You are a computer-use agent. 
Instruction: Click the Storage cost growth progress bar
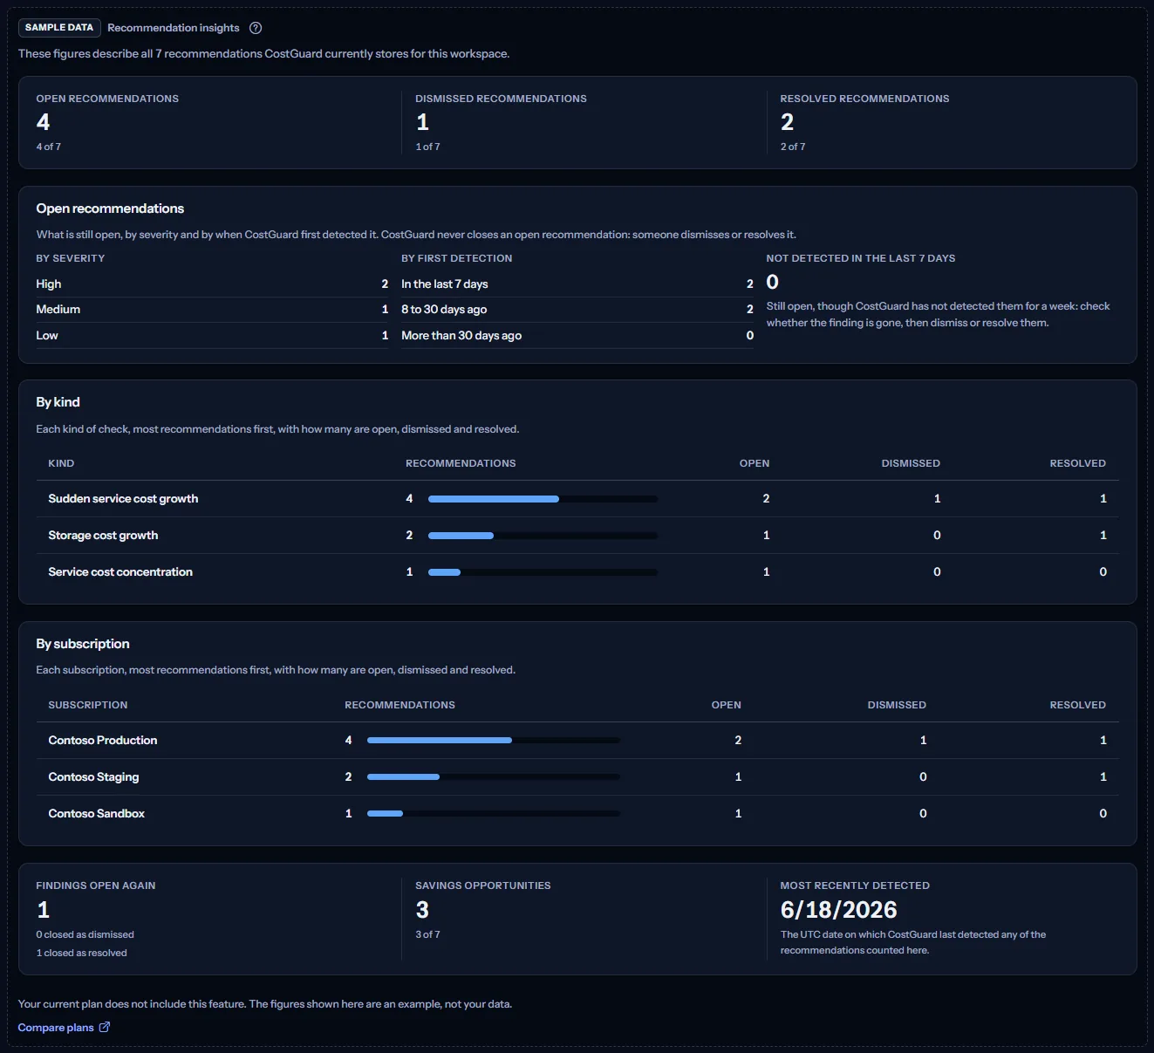(x=543, y=536)
